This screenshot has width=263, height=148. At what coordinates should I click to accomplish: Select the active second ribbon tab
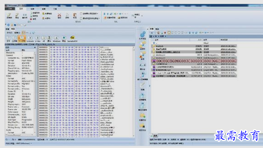[21, 9]
